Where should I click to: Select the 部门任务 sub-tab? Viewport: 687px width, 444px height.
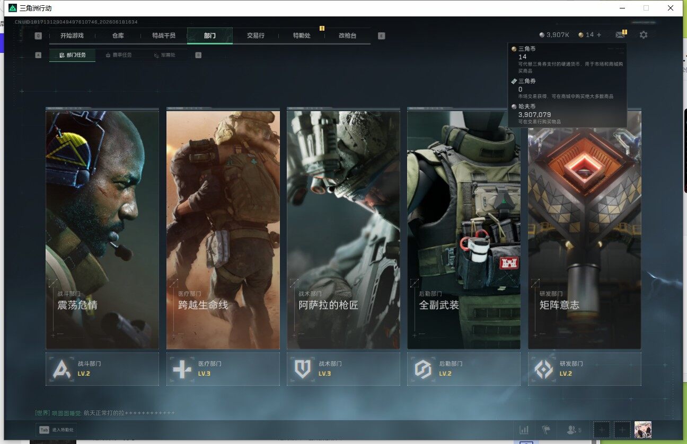(x=73, y=55)
